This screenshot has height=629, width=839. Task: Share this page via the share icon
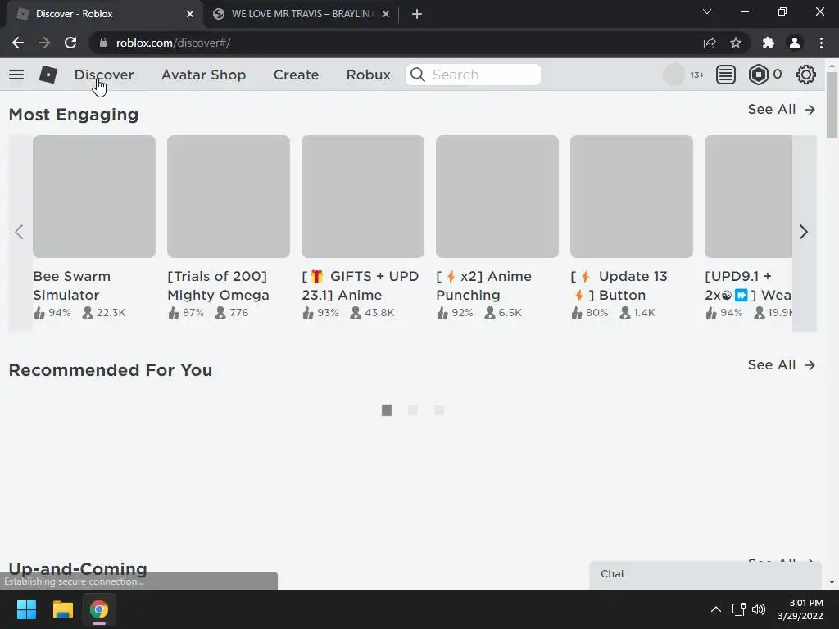(710, 43)
